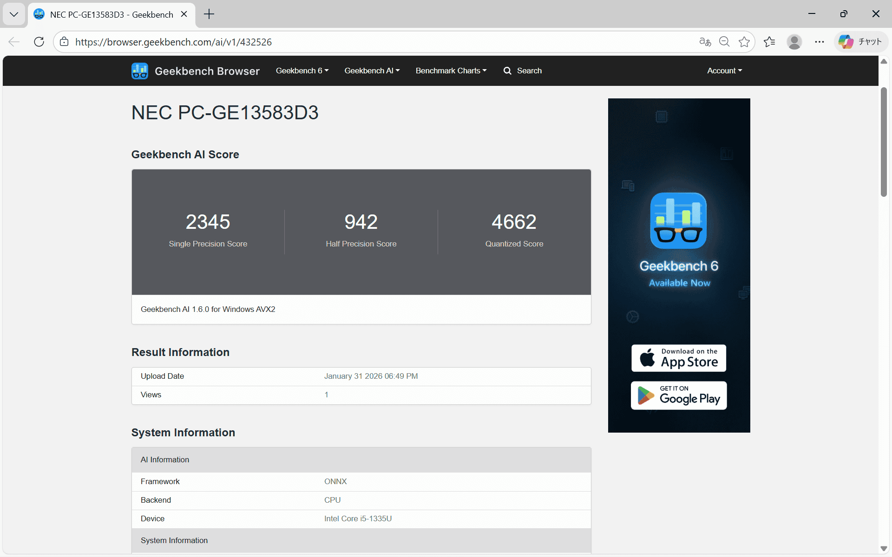Open a new browser tab with plus icon
The height and width of the screenshot is (557, 892).
click(209, 14)
